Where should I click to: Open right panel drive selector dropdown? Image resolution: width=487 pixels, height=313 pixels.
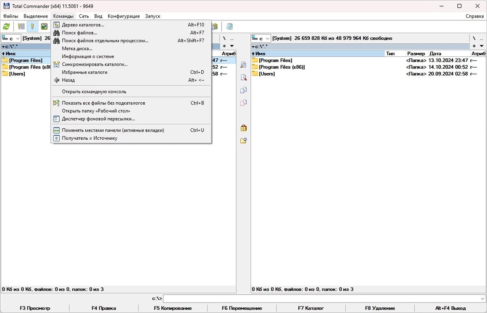tap(261, 38)
